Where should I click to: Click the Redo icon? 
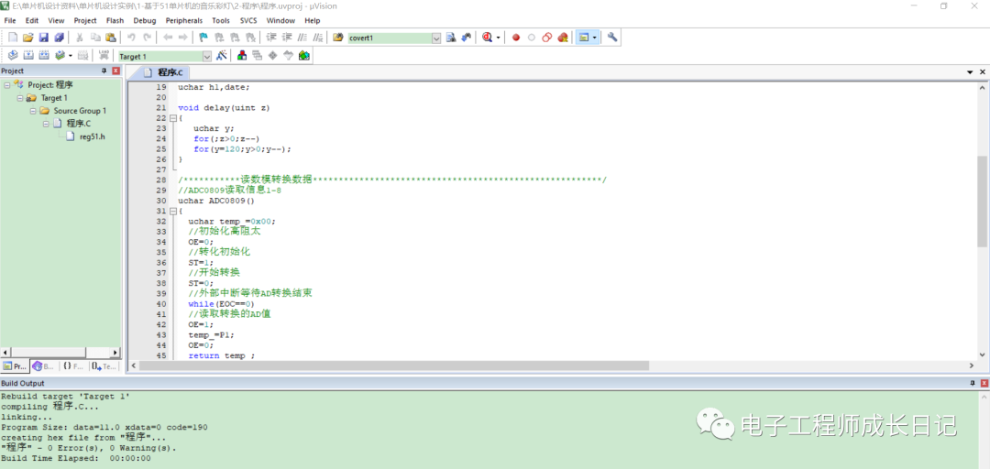147,38
